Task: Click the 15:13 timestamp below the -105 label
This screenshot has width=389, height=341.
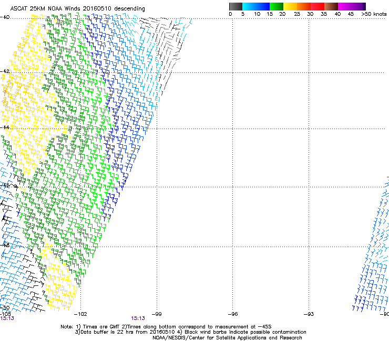Action: 7,318
